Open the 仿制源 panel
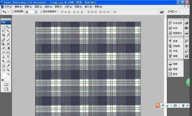The height and width of the screenshot is (116, 192). (x=175, y=46)
